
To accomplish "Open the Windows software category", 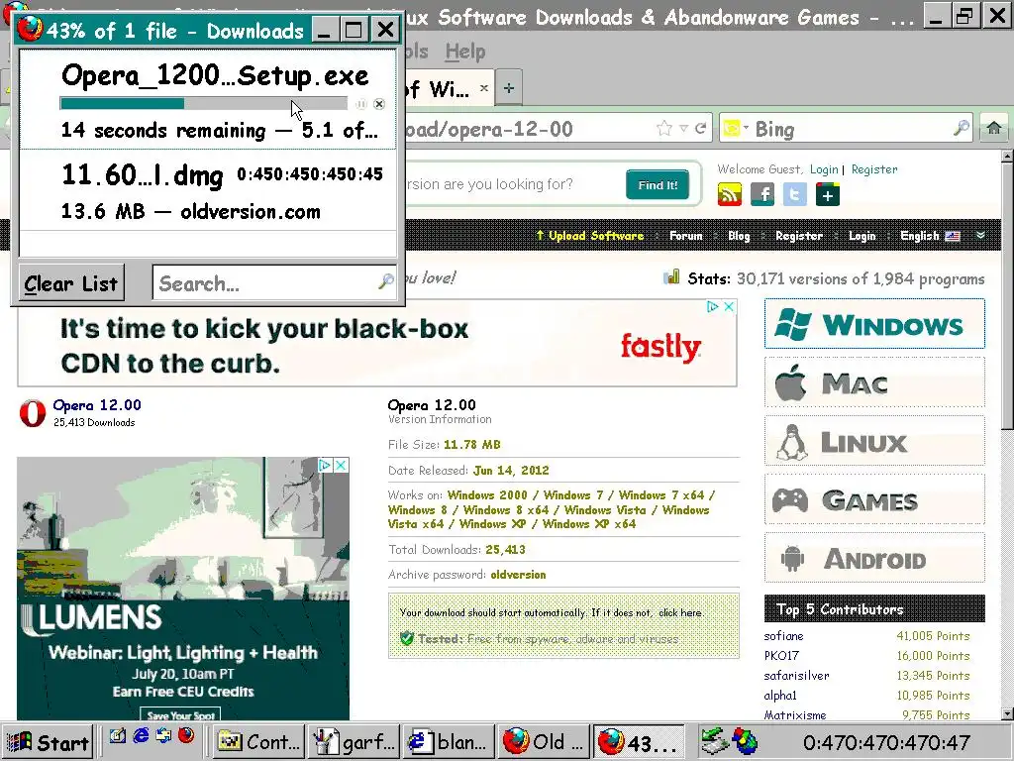I will [x=874, y=324].
